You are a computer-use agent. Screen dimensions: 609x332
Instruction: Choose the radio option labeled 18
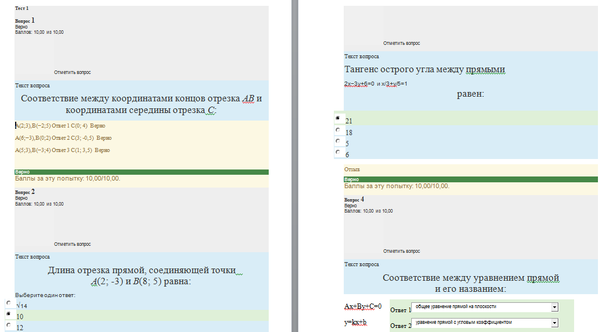338,129
